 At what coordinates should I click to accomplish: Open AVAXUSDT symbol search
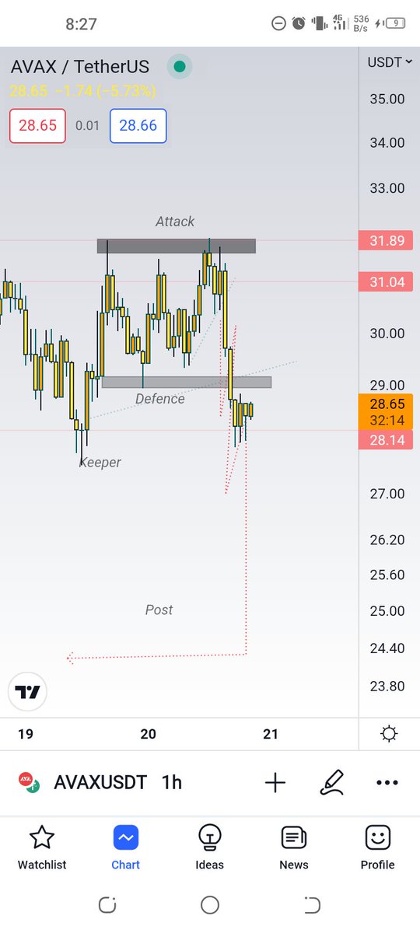point(100,782)
